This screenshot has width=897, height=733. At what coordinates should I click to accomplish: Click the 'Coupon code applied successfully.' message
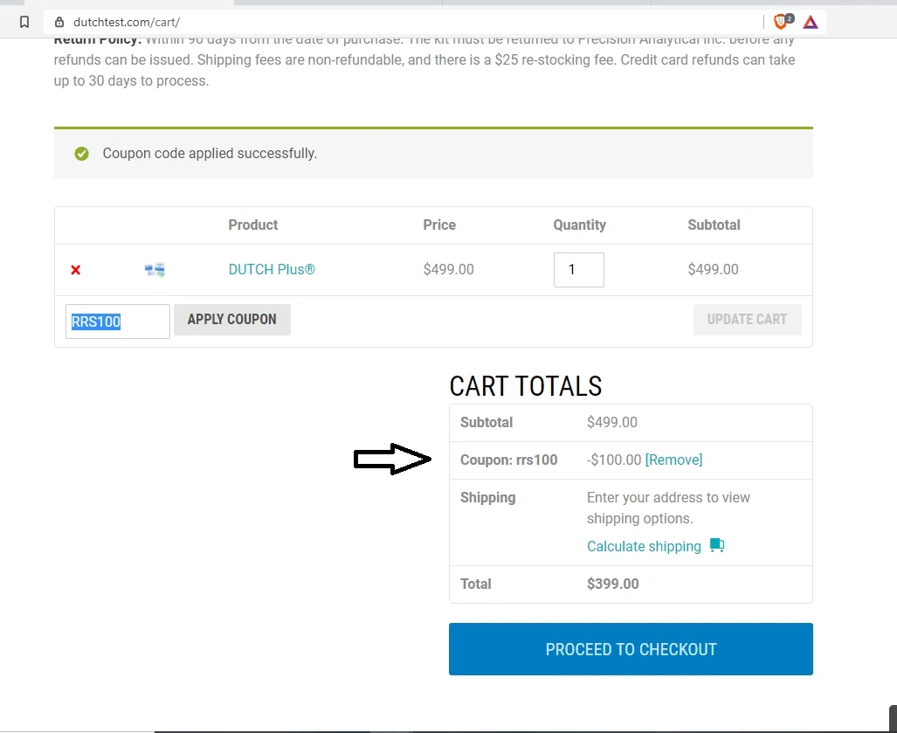(210, 154)
